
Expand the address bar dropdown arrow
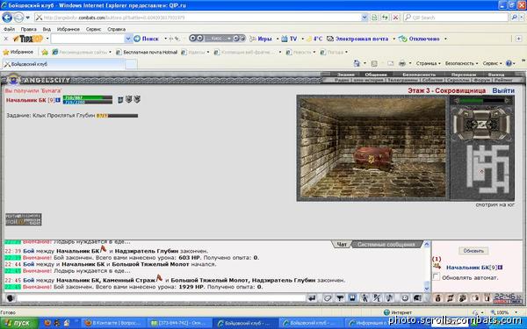tap(365, 18)
